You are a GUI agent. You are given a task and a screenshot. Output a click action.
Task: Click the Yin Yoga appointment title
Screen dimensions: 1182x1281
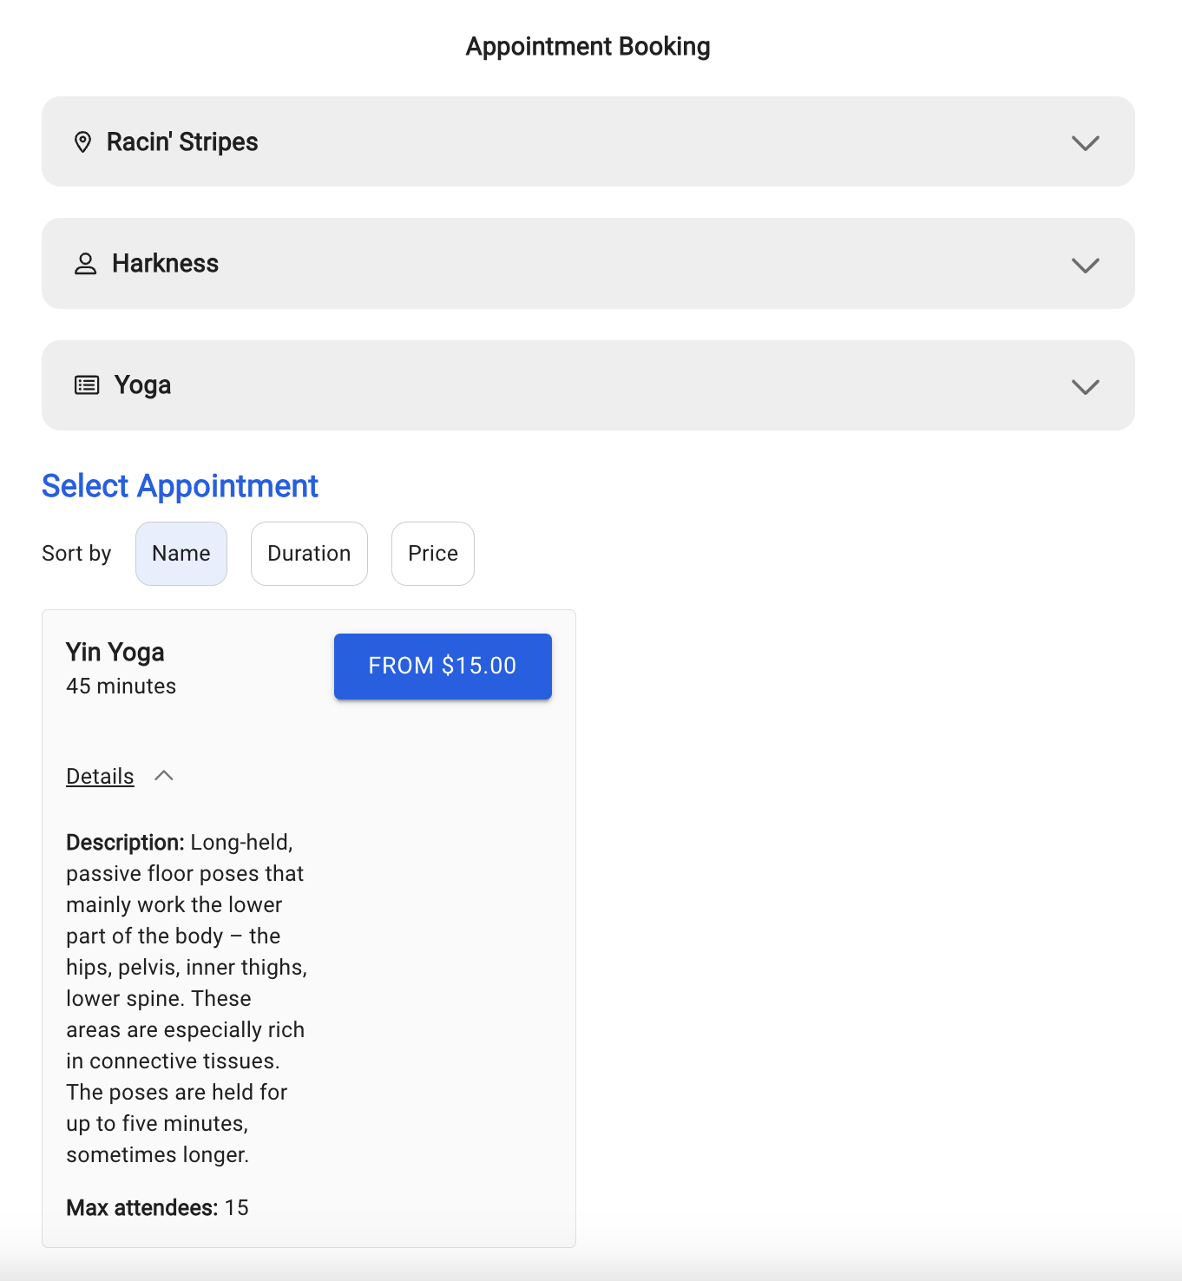coord(115,653)
